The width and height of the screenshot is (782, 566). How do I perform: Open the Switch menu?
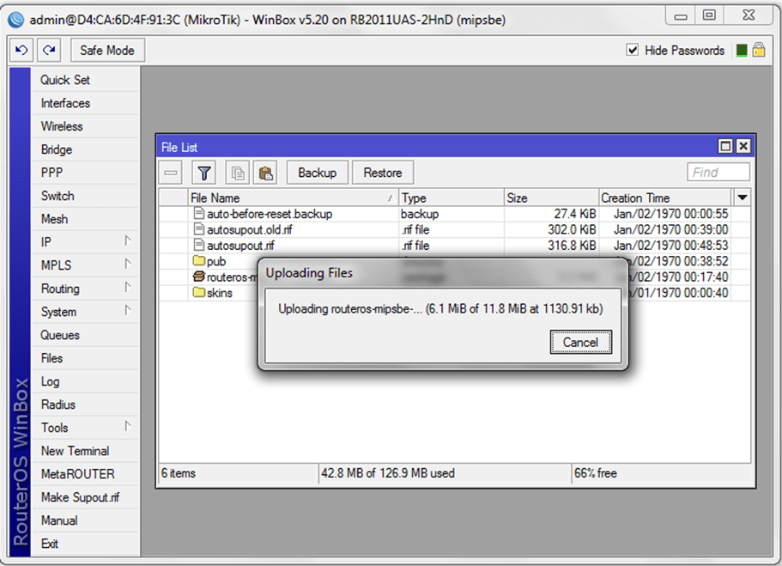pyautogui.click(x=85, y=196)
